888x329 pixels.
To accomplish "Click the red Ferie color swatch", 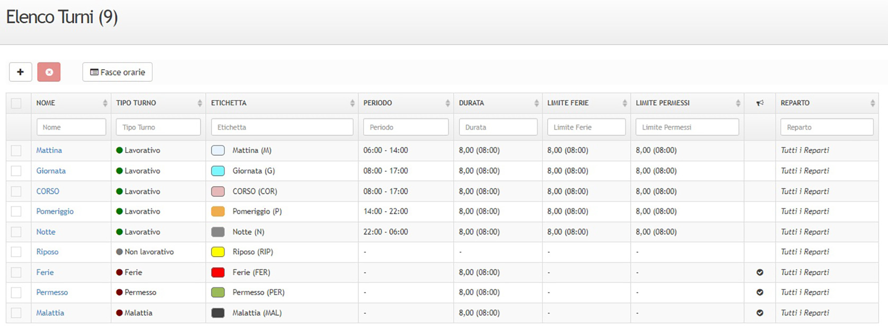I will coord(218,272).
